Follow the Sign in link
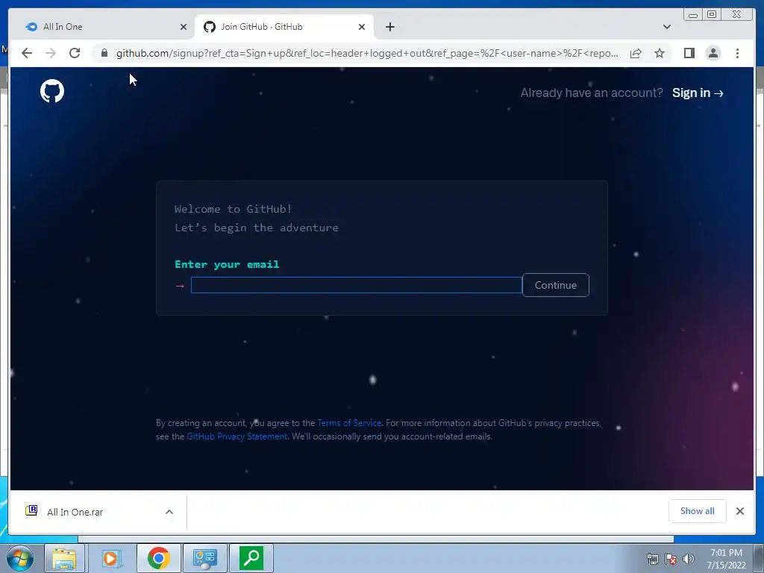764x573 pixels. 698,93
